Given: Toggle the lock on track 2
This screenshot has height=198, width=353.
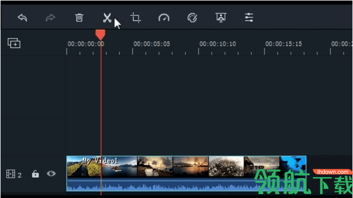Looking at the screenshot, I should (x=35, y=174).
